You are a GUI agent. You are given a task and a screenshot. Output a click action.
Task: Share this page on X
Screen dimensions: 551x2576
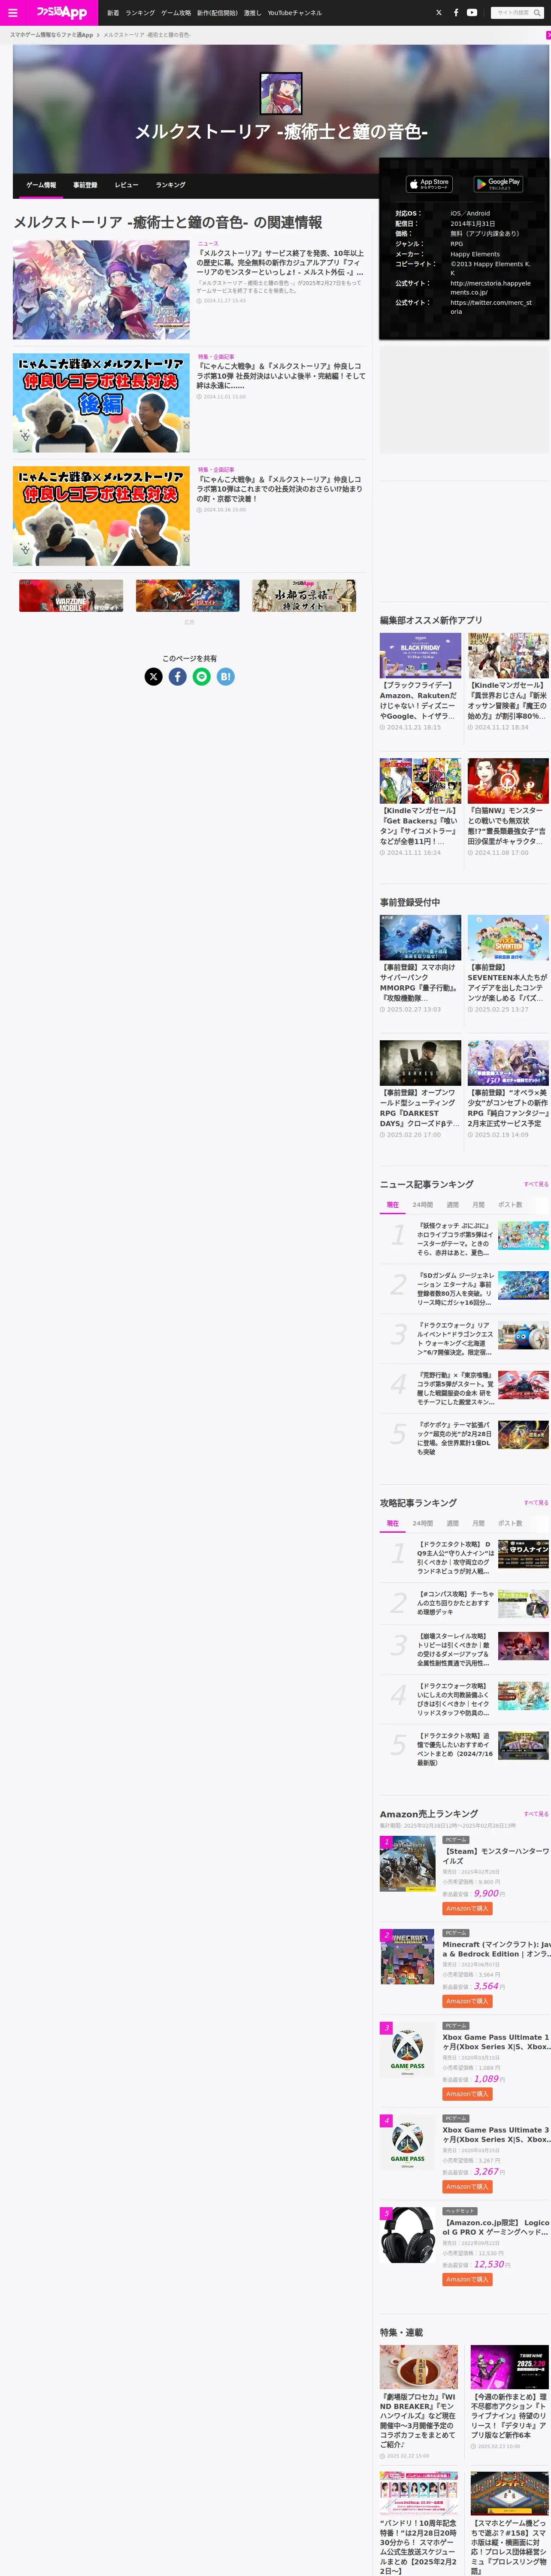coord(153,677)
